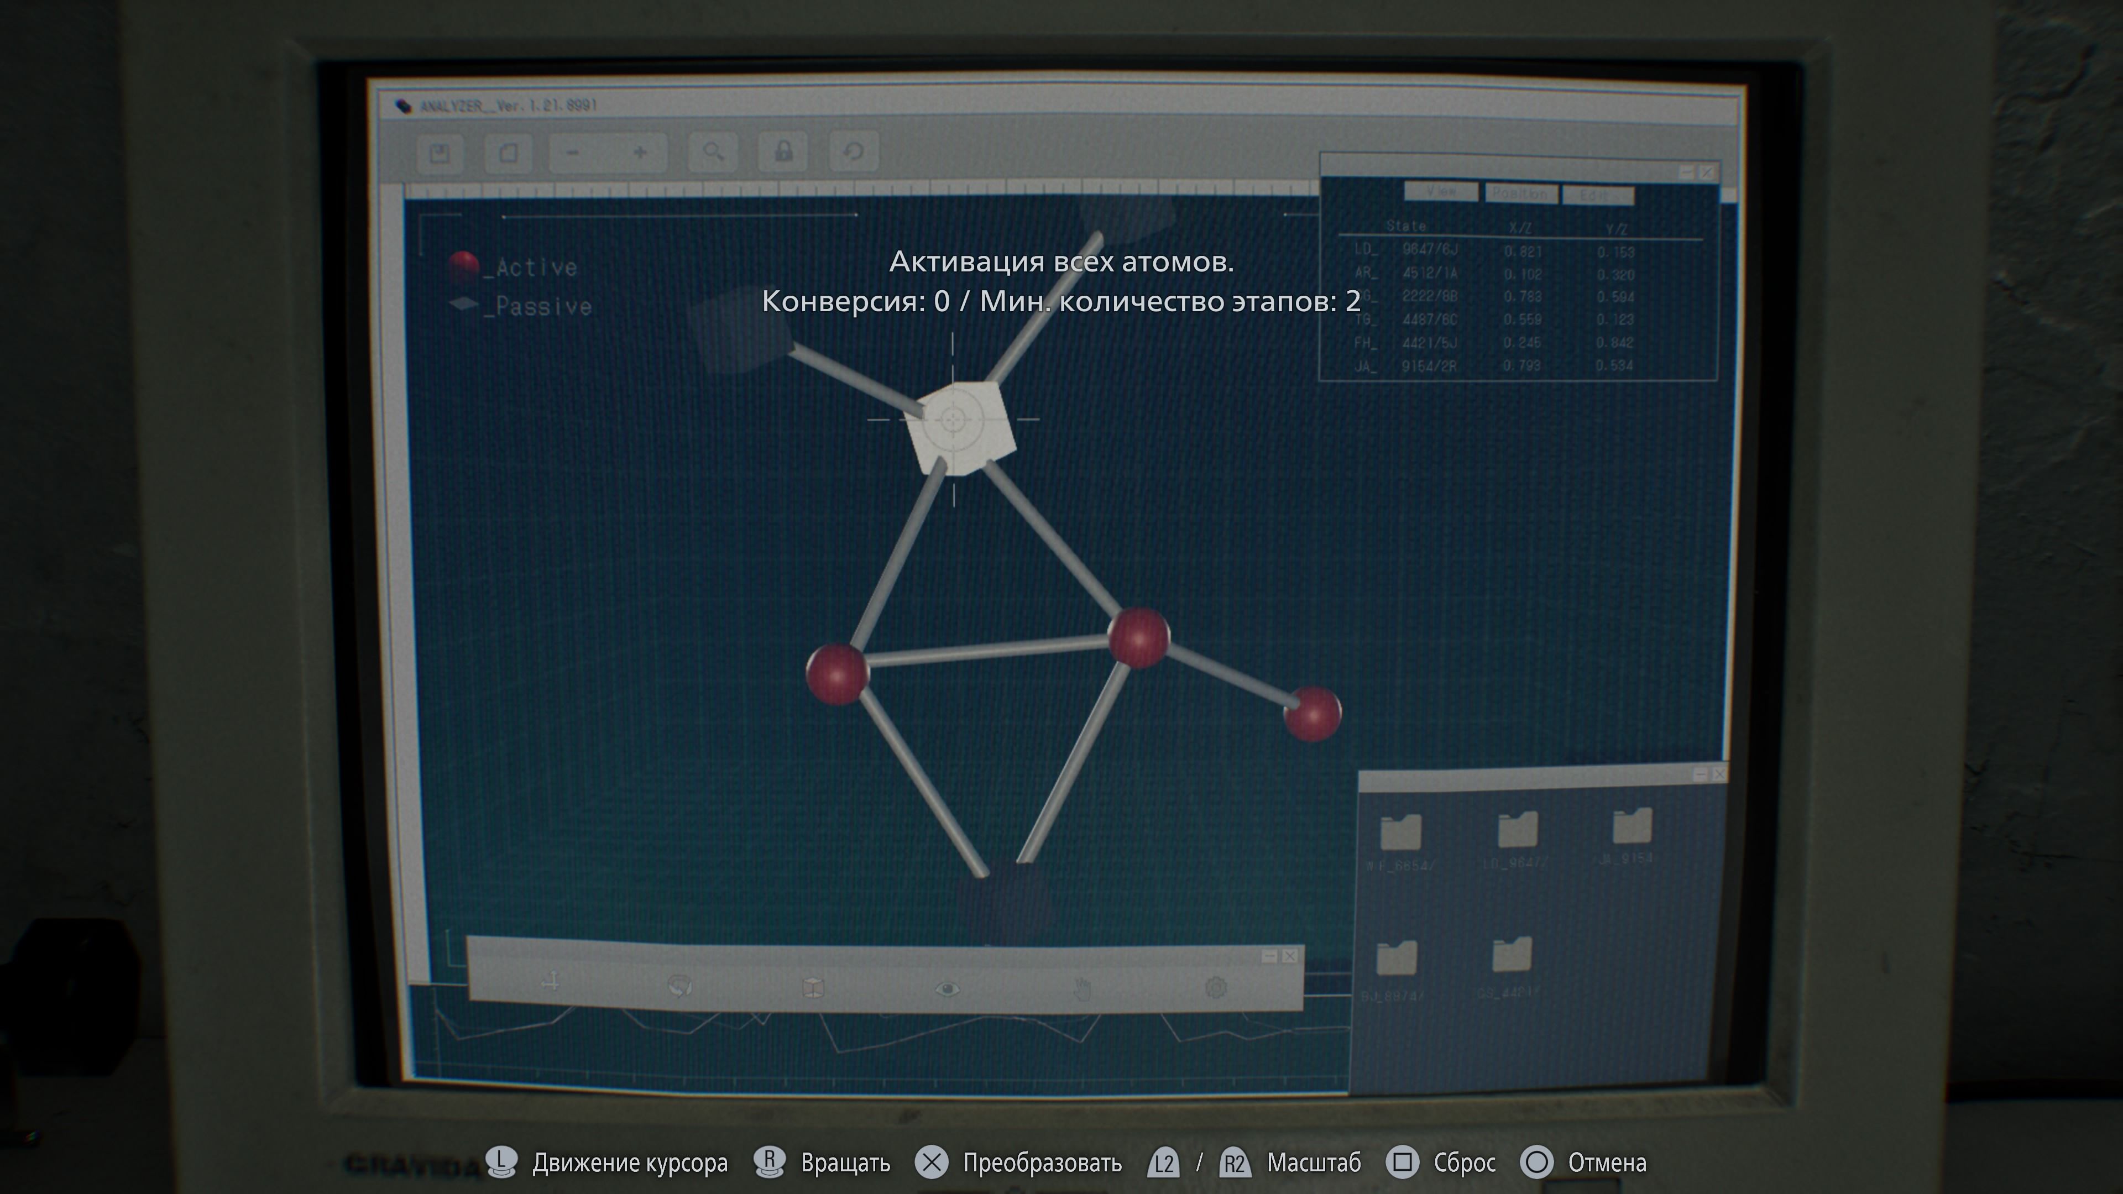This screenshot has width=2123, height=1194.
Task: Click the 3D cube view icon
Action: [813, 987]
